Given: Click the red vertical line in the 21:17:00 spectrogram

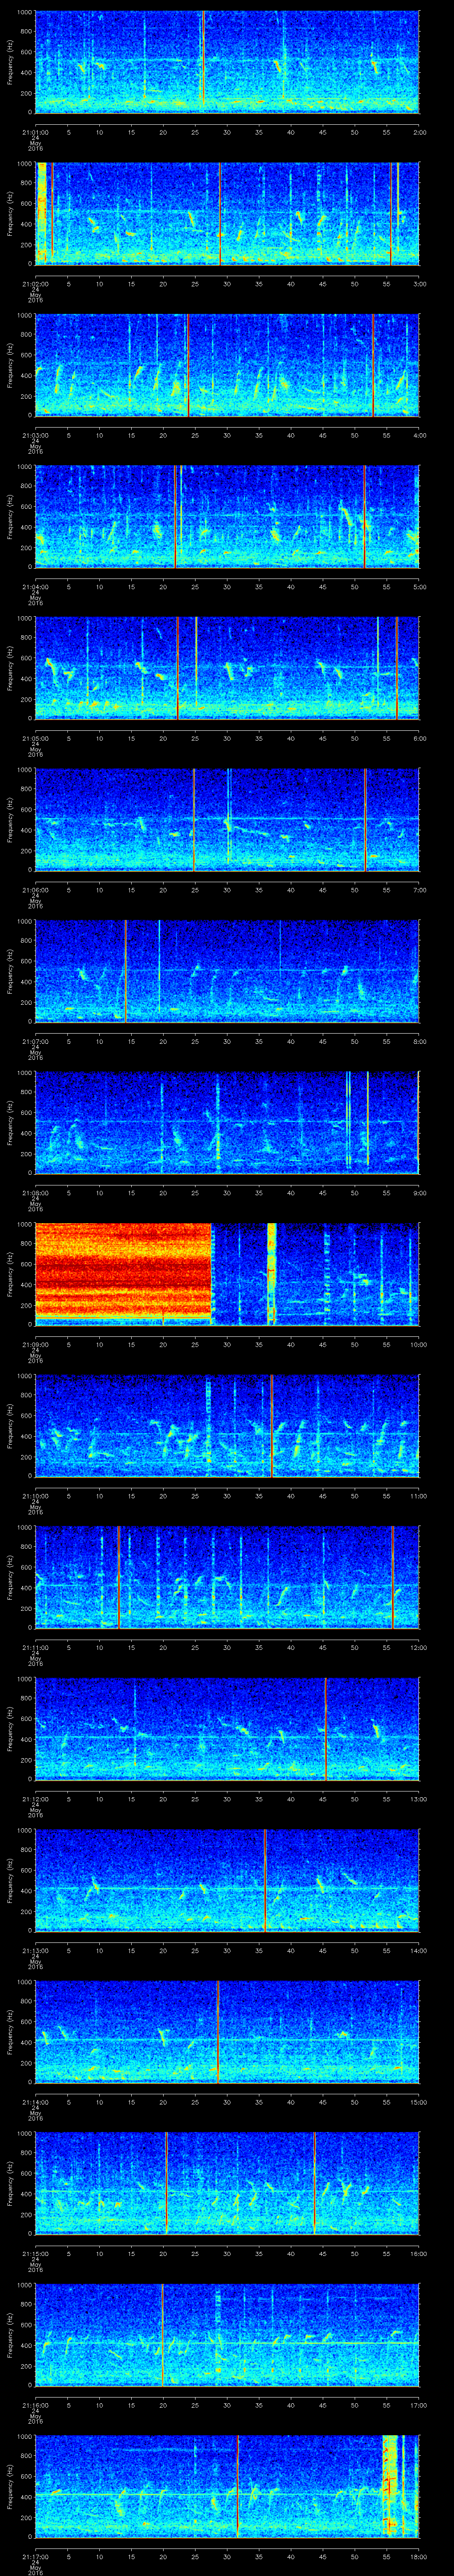Looking at the screenshot, I should click(x=238, y=2487).
